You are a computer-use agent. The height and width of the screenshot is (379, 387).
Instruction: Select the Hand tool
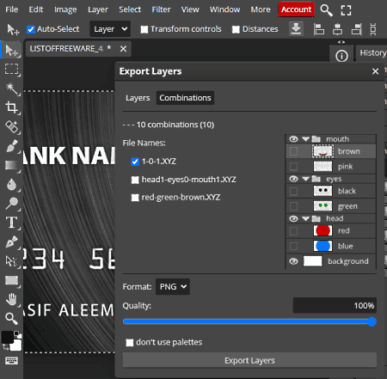point(11,299)
